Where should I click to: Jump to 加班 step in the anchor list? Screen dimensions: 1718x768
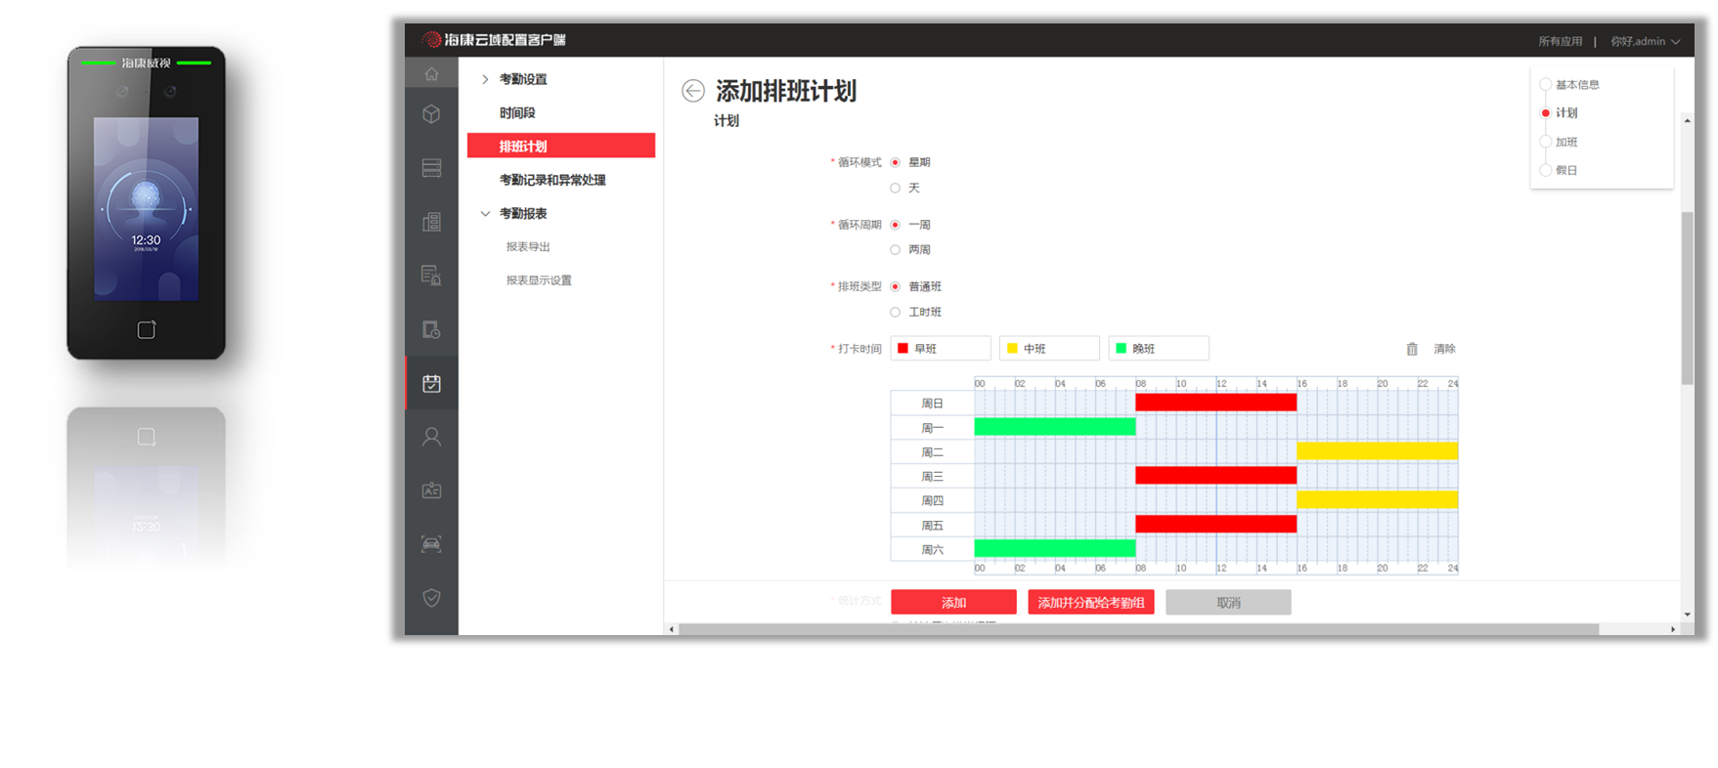1566,142
